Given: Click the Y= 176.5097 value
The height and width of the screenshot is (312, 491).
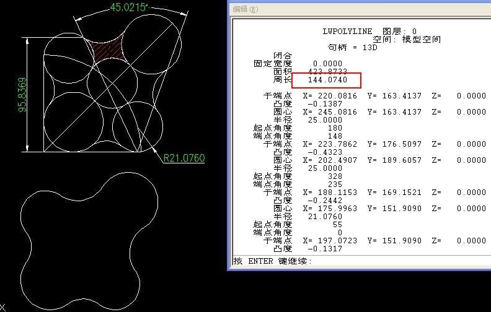Looking at the screenshot, I should tap(394, 144).
